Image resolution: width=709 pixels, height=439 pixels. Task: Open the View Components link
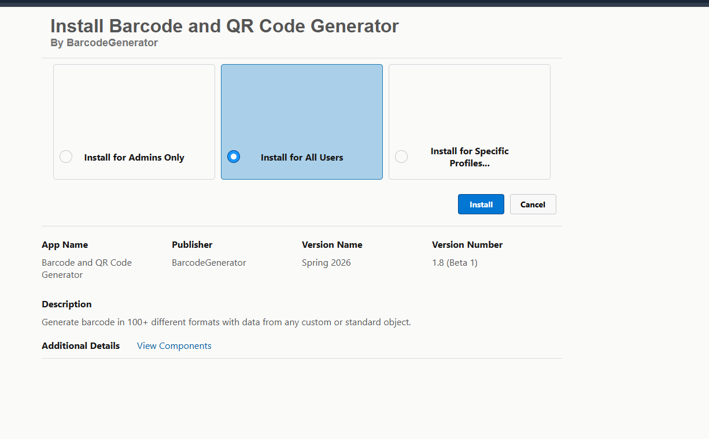click(x=174, y=346)
